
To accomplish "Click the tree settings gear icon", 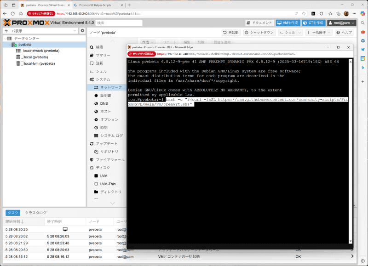I will click(x=82, y=31).
